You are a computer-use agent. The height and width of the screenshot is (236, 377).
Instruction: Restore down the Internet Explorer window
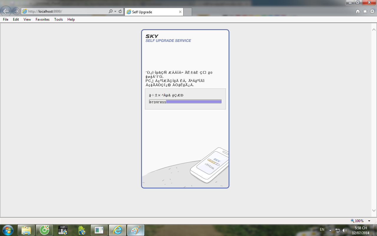coord(358,2)
